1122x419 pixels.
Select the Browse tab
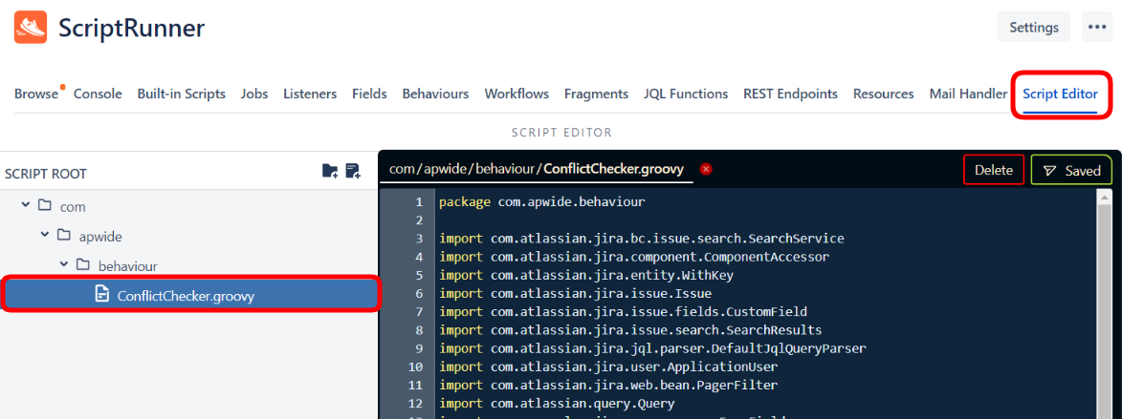[36, 94]
